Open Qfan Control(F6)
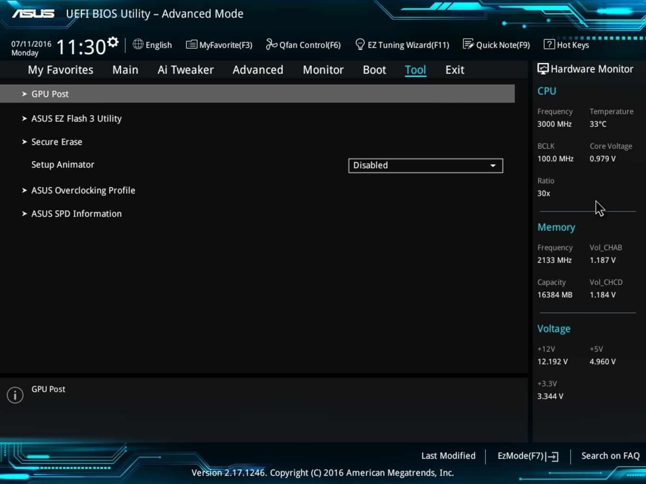Viewport: 646px width, 484px height. [304, 45]
